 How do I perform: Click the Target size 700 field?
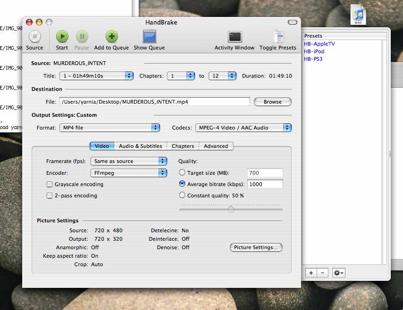tap(265, 173)
